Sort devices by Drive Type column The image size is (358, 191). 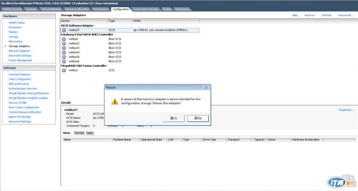[x=214, y=140]
